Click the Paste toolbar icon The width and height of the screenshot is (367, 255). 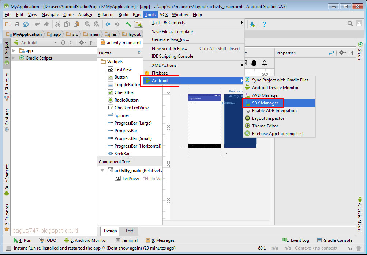[76, 24]
